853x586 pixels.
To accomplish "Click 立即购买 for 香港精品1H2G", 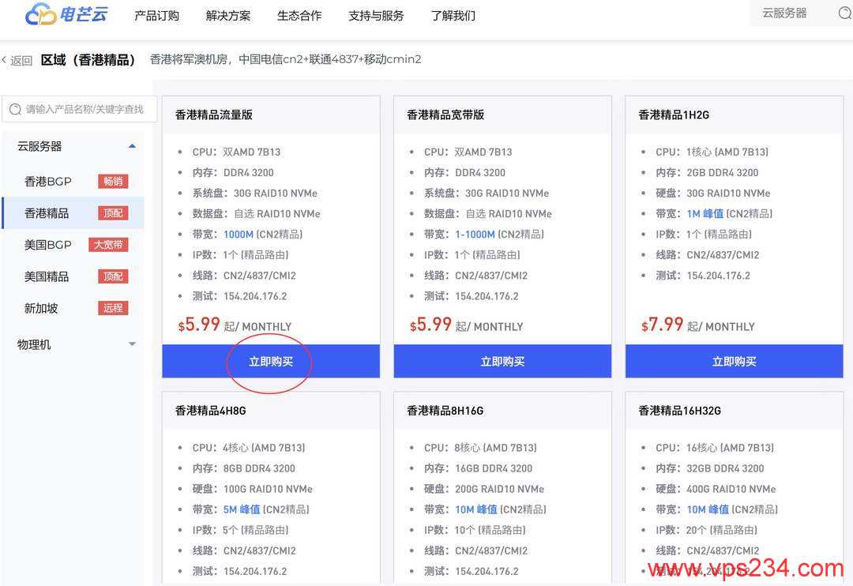I will 734,362.
